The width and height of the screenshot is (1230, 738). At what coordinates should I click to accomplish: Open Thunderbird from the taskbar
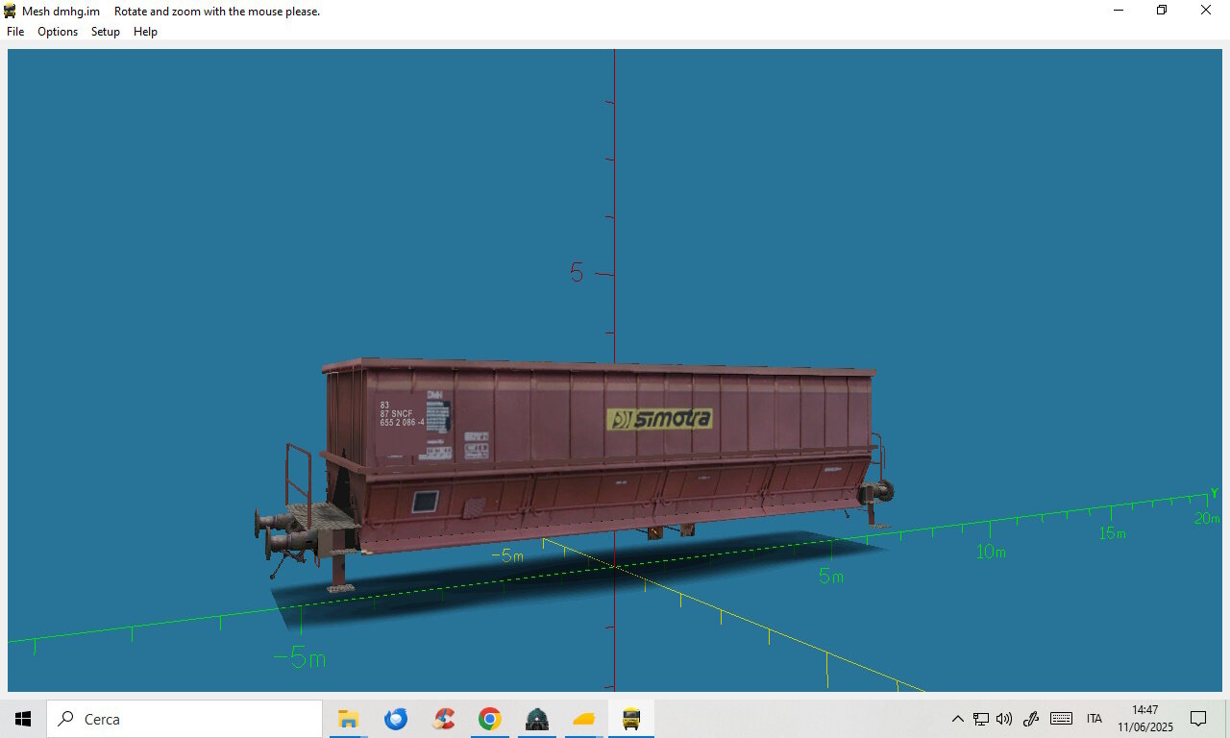click(x=395, y=719)
